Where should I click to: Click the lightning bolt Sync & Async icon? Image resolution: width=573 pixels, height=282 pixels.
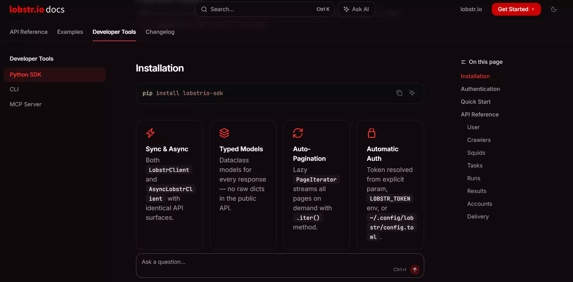(150, 133)
